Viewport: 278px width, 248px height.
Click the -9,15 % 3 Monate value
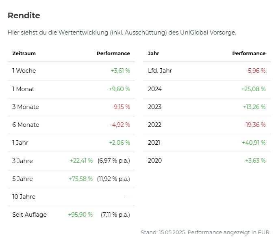(x=121, y=107)
